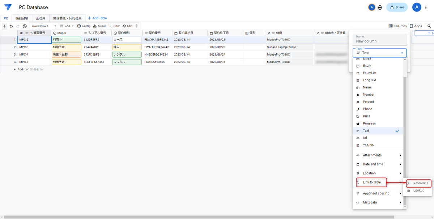Click the Name input field New column
The height and width of the screenshot is (219, 434).
pos(380,39)
